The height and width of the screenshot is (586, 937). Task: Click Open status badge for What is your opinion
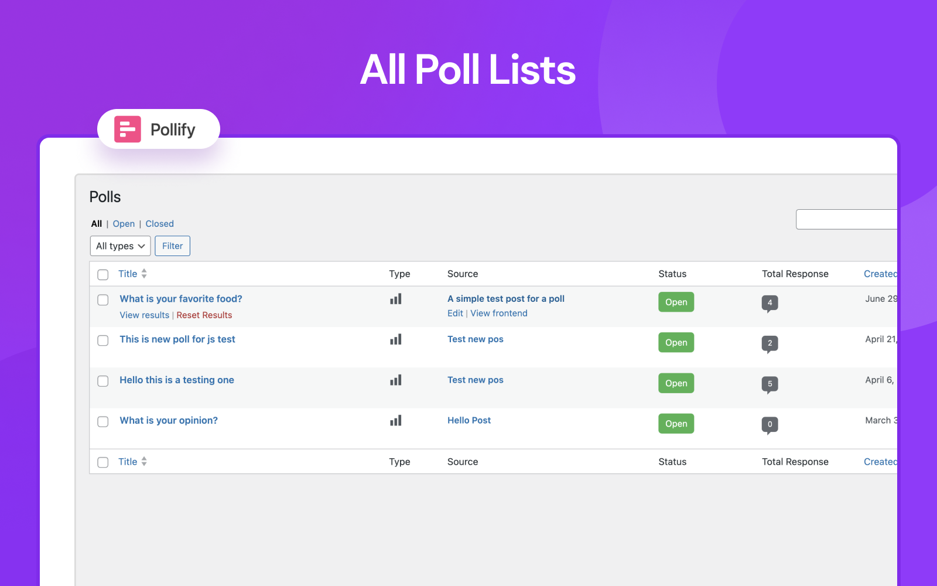[676, 424]
